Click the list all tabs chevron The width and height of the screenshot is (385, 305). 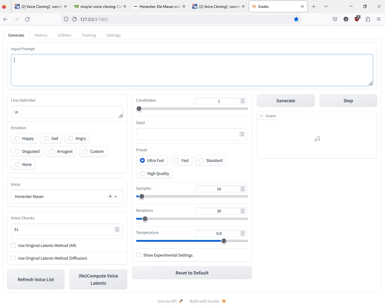click(326, 6)
